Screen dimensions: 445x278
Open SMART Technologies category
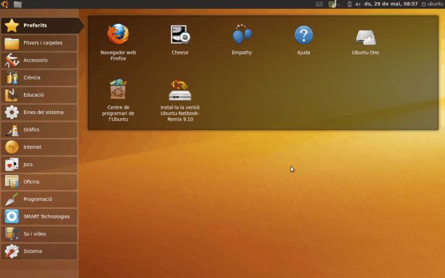pyautogui.click(x=39, y=217)
